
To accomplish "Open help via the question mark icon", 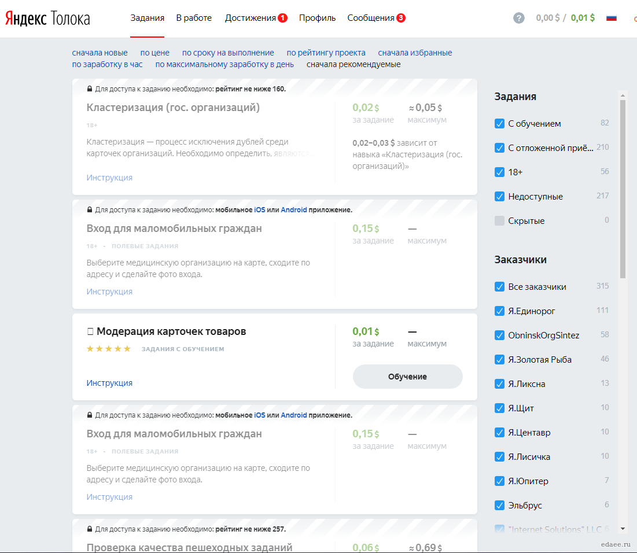I will tap(519, 18).
